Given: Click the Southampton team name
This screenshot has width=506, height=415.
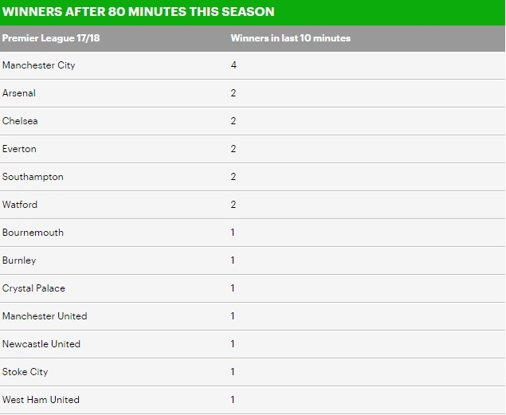Looking at the screenshot, I should click(33, 177).
